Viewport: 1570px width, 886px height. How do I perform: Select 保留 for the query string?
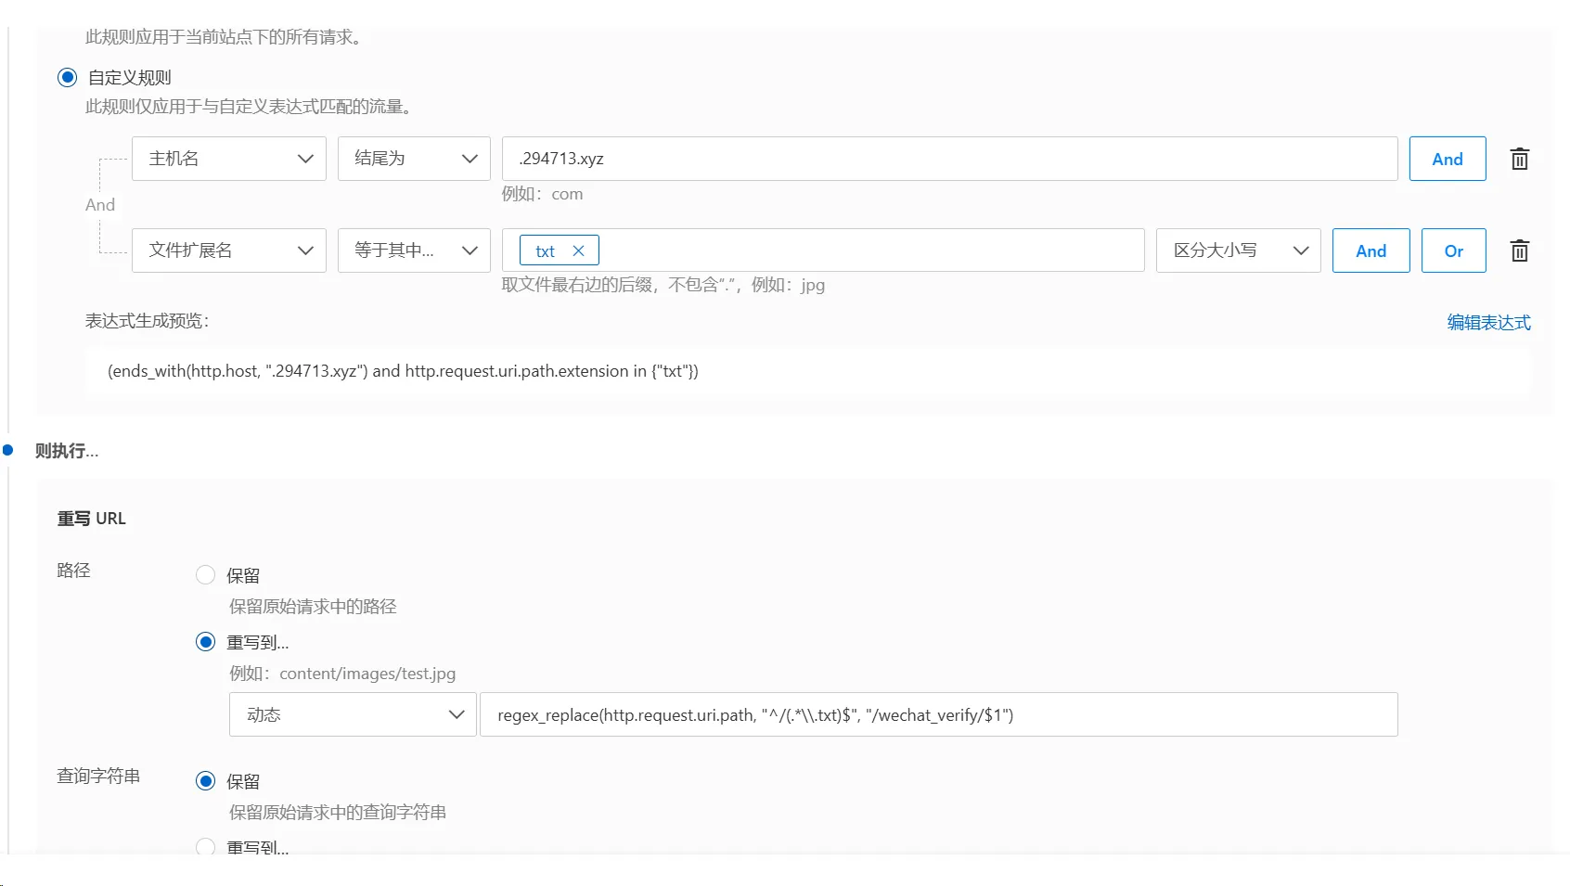pos(206,781)
